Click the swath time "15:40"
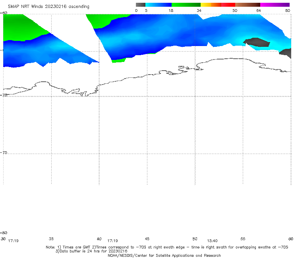 tap(212, 241)
